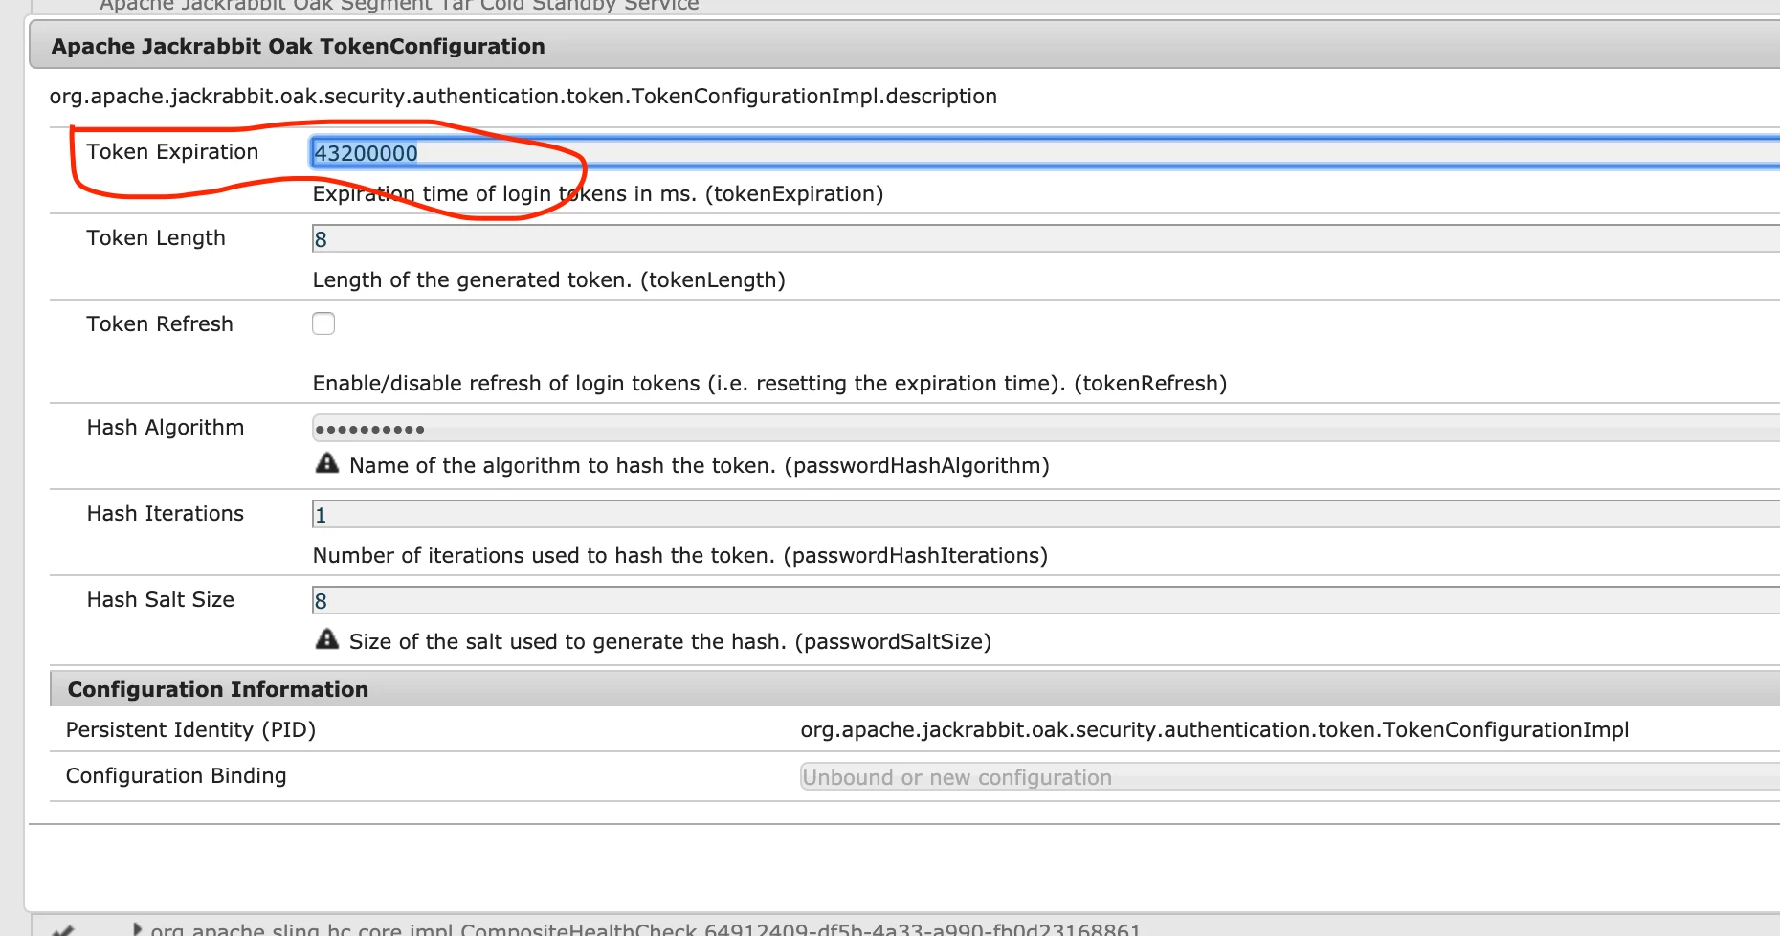The width and height of the screenshot is (1780, 936).
Task: Click the Persistent Identity (PID) label
Action: pyautogui.click(x=190, y=730)
